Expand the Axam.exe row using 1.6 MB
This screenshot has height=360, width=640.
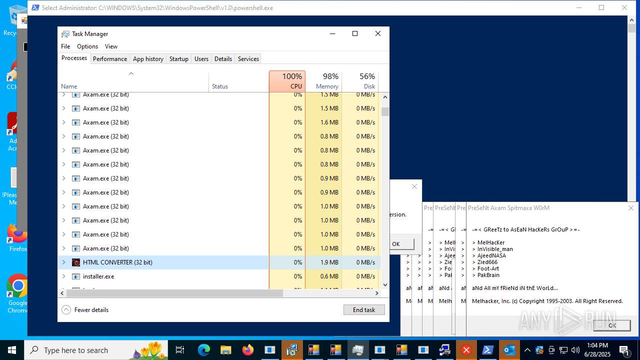(x=63, y=122)
